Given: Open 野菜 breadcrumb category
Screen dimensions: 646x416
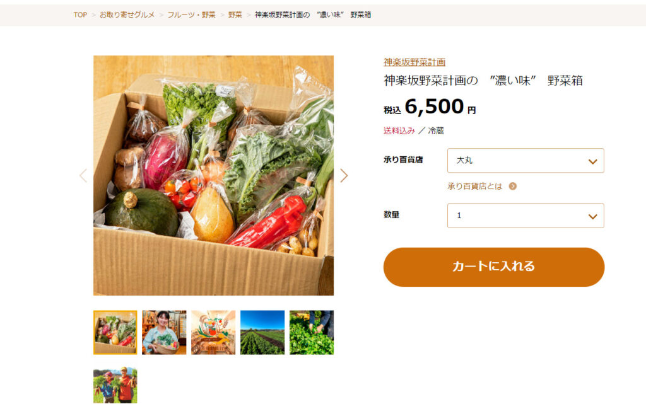Looking at the screenshot, I should tap(235, 15).
